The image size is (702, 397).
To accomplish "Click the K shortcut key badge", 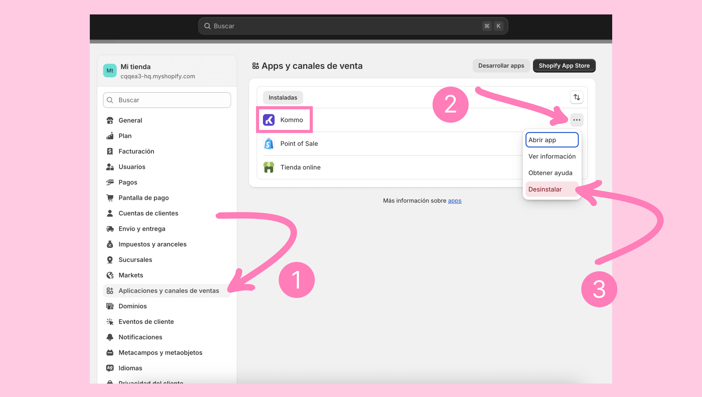I will click(498, 26).
